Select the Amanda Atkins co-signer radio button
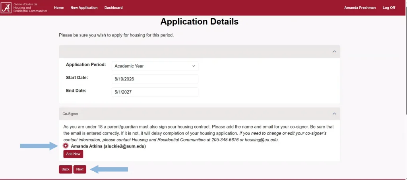The width and height of the screenshot is (407, 180). click(x=66, y=146)
